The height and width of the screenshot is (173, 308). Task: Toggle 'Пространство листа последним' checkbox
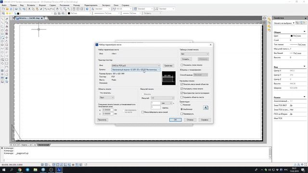click(x=182, y=93)
